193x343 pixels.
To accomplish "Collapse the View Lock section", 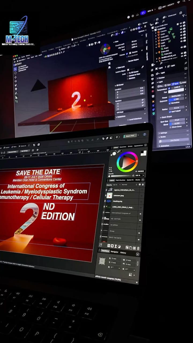I will (x=120, y=67).
